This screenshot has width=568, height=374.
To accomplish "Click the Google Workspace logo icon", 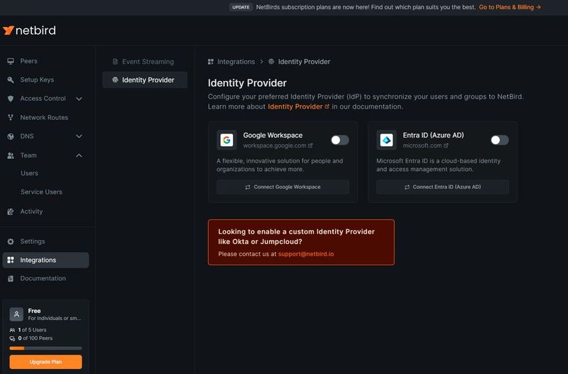I will click(x=226, y=140).
